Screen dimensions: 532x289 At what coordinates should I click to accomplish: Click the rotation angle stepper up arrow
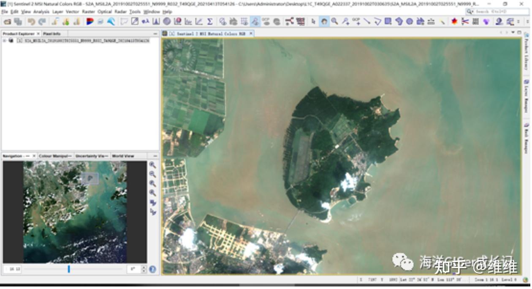pyautogui.click(x=144, y=267)
